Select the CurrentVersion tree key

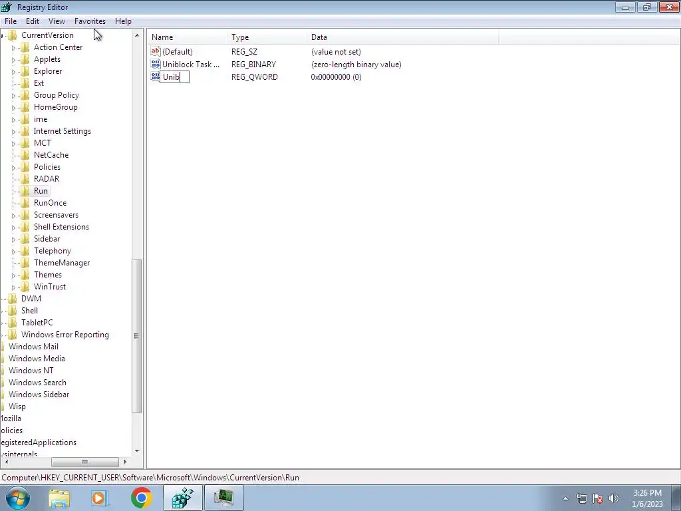47,35
